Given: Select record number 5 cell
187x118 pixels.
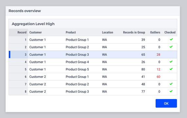Looking at the screenshot, I should click(x=18, y=69).
